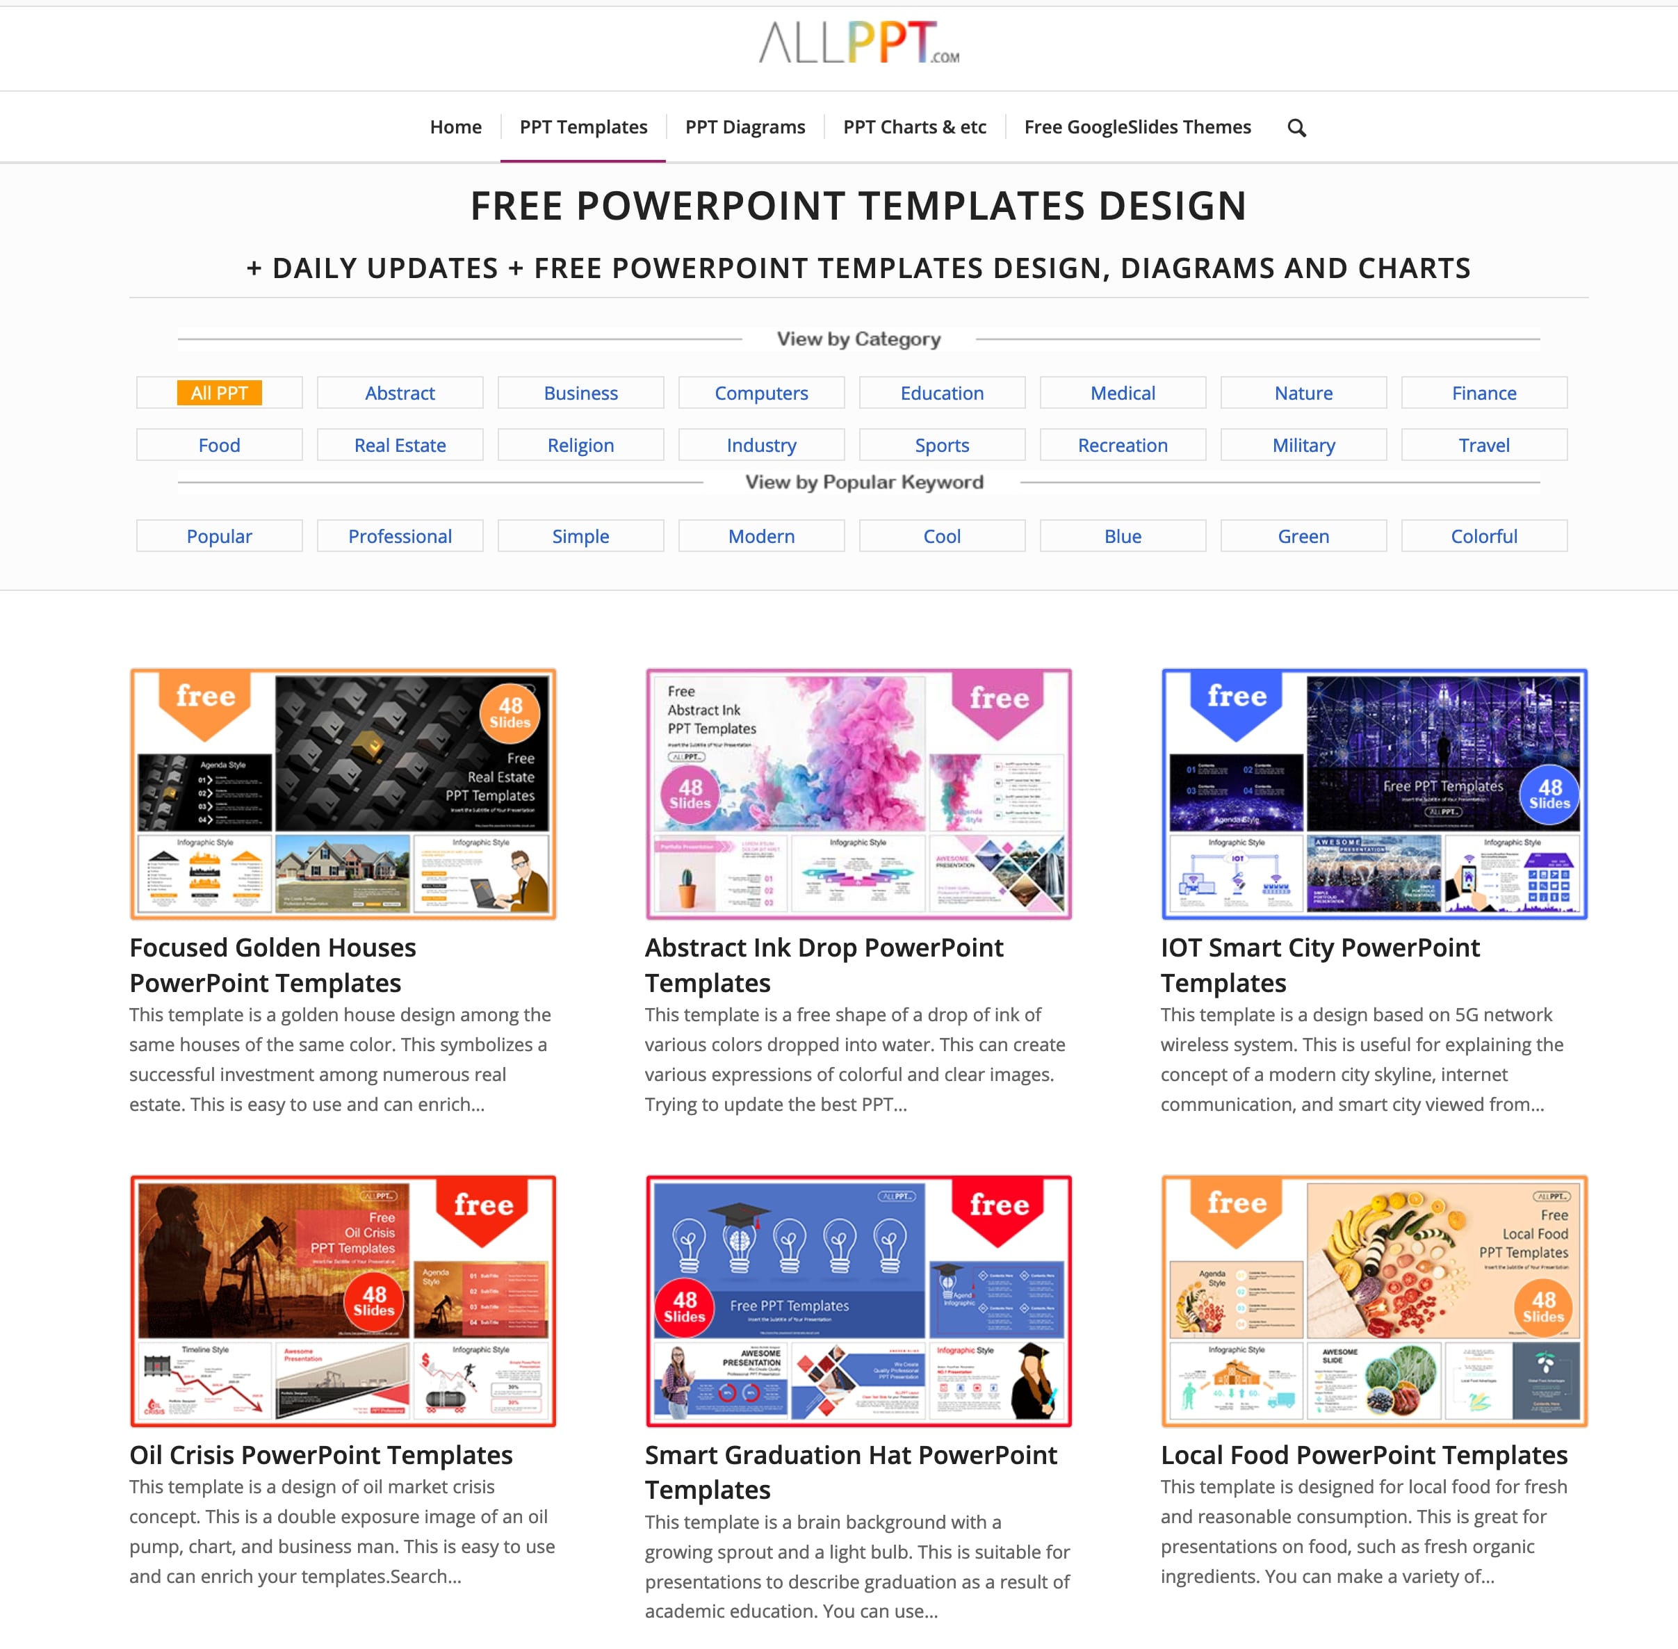Toggle the Blue keyword filter
The height and width of the screenshot is (1649, 1678).
pyautogui.click(x=1122, y=535)
